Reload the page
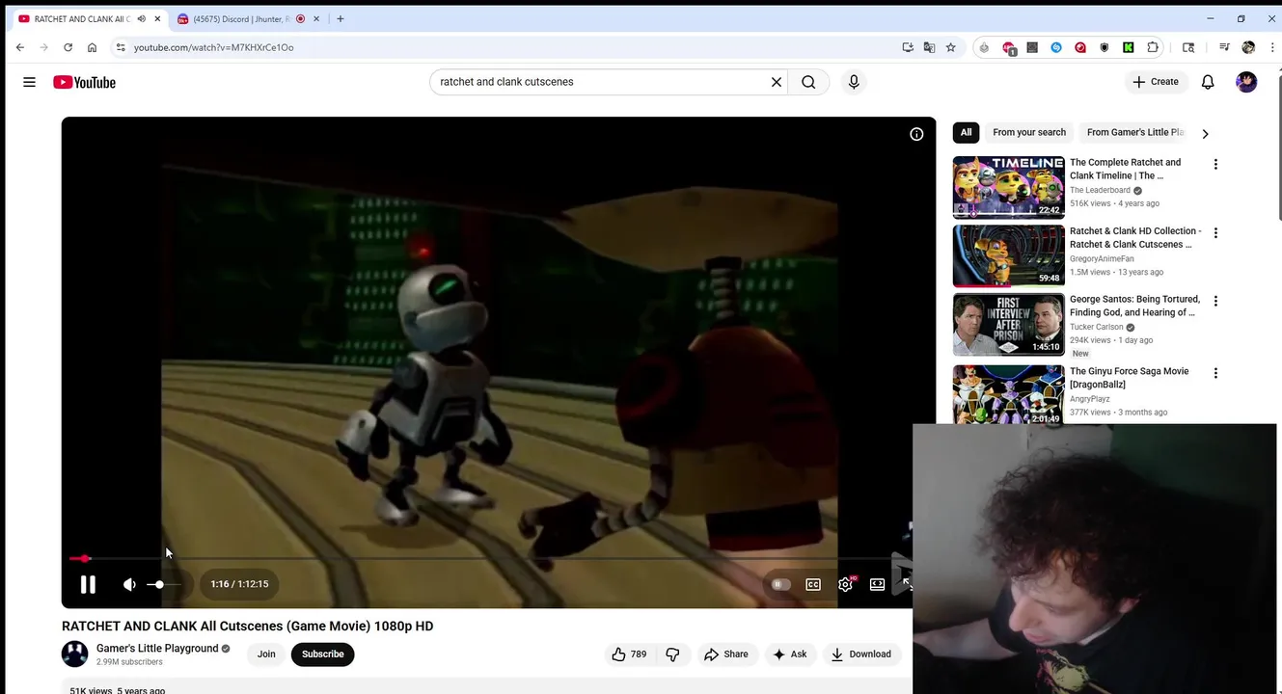 (x=68, y=47)
